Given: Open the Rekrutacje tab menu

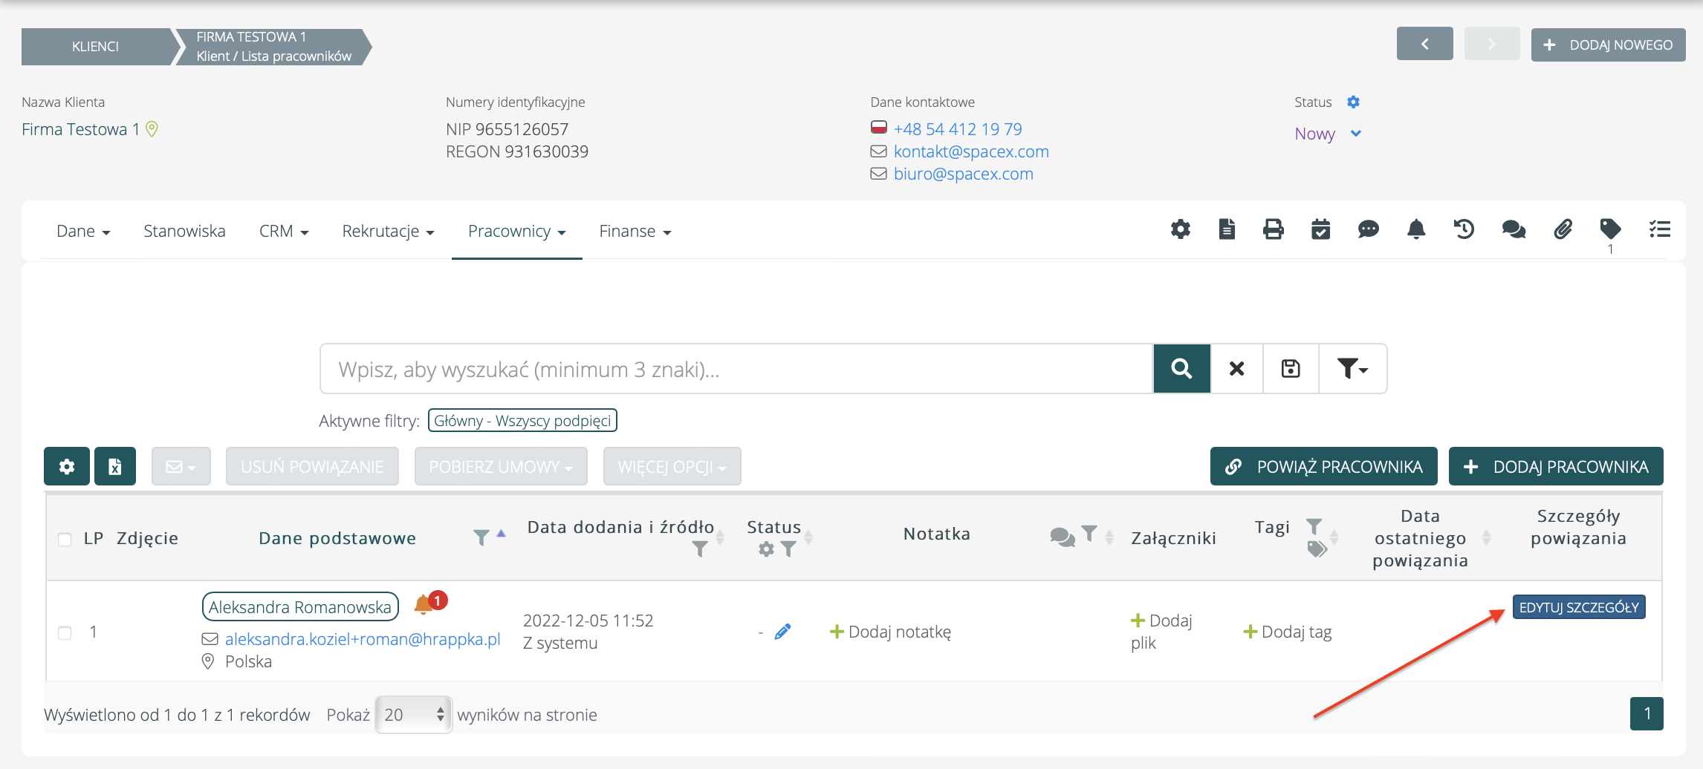Looking at the screenshot, I should (388, 232).
